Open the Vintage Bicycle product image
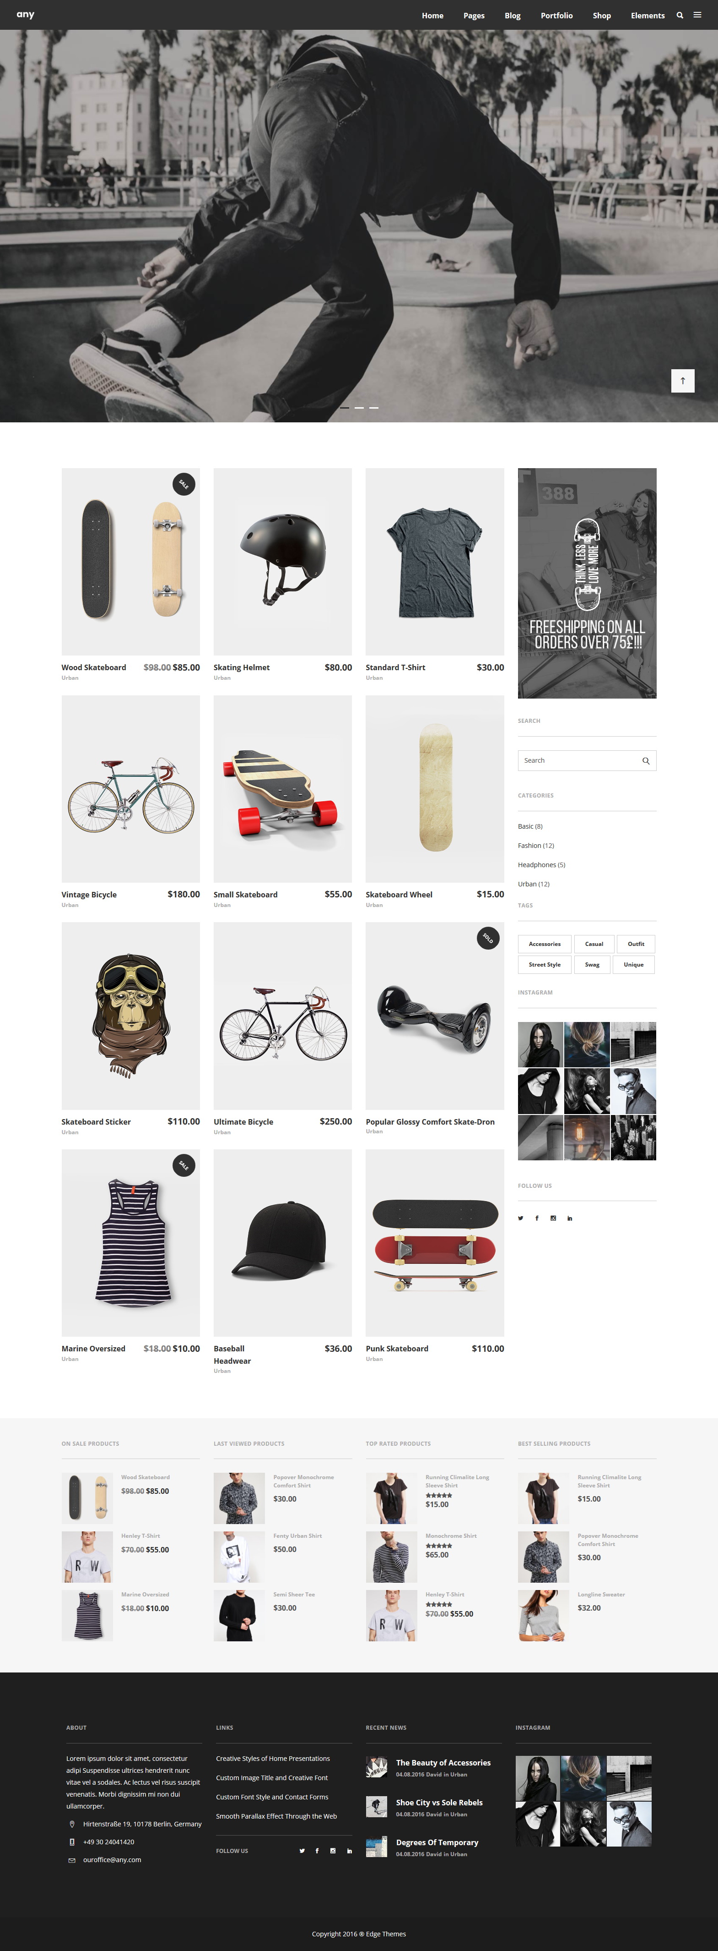 click(130, 788)
